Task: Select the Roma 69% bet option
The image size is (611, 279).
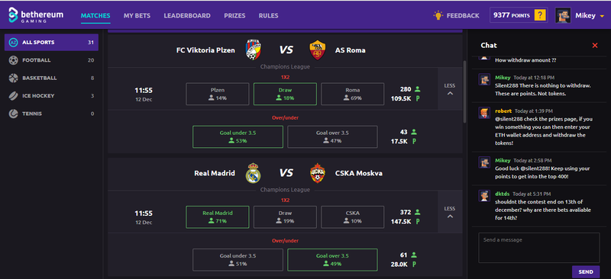Action: click(x=352, y=94)
